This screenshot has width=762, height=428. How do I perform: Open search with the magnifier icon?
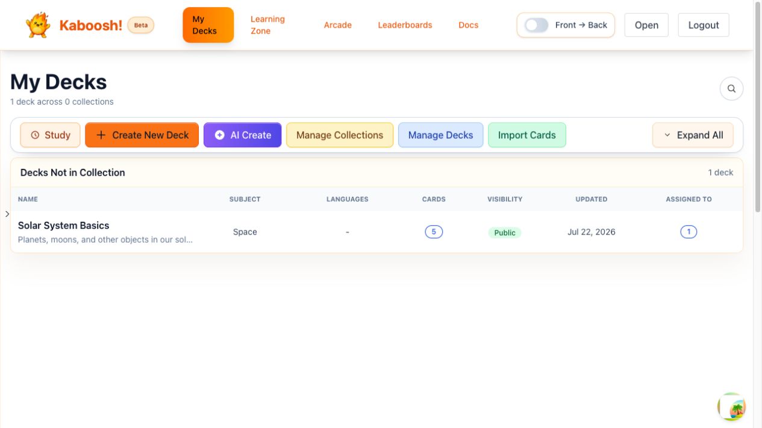pyautogui.click(x=731, y=88)
